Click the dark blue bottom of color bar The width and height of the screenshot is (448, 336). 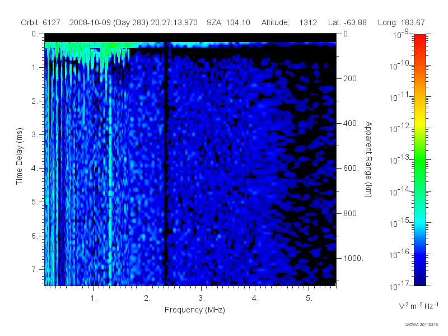click(x=419, y=278)
